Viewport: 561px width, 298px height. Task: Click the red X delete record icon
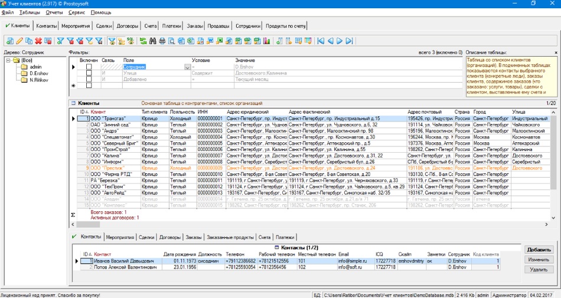(x=38, y=41)
